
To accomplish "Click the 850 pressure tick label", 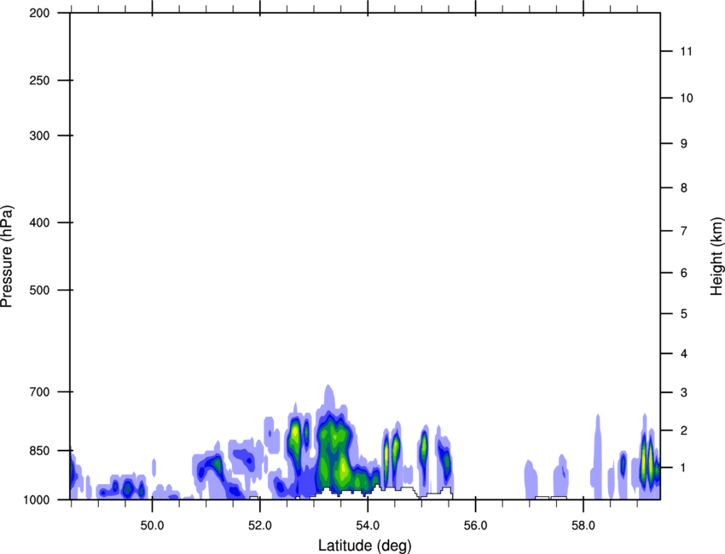I will click(39, 451).
